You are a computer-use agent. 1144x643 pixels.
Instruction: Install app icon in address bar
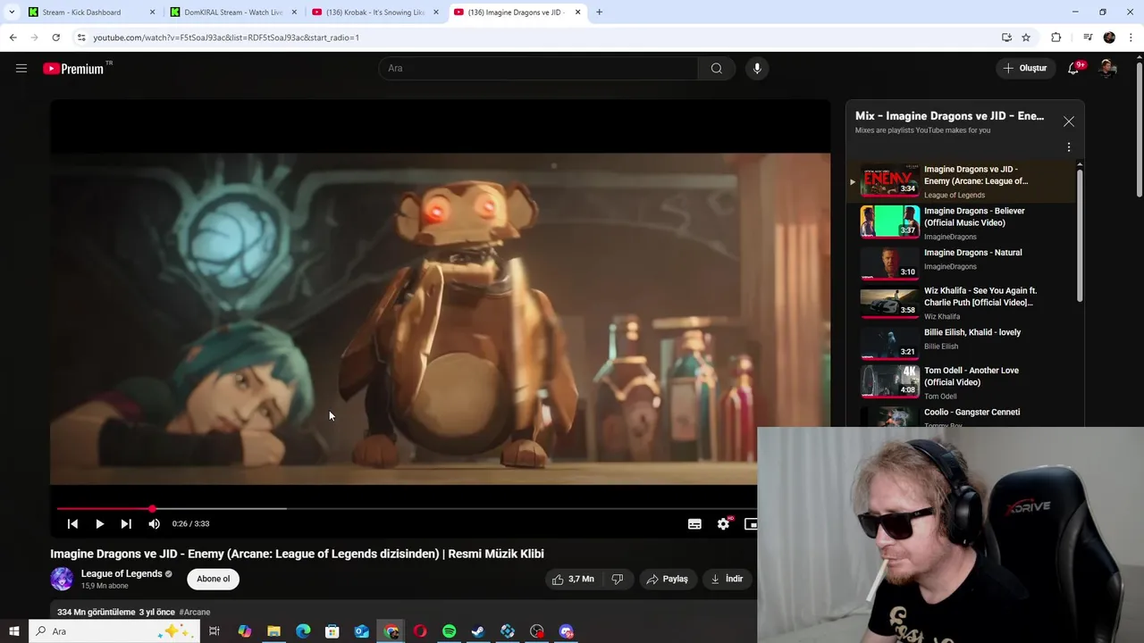tap(1006, 38)
